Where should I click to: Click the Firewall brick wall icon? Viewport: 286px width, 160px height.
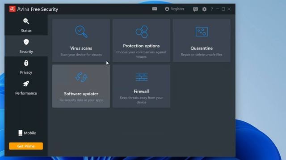[x=142, y=77]
